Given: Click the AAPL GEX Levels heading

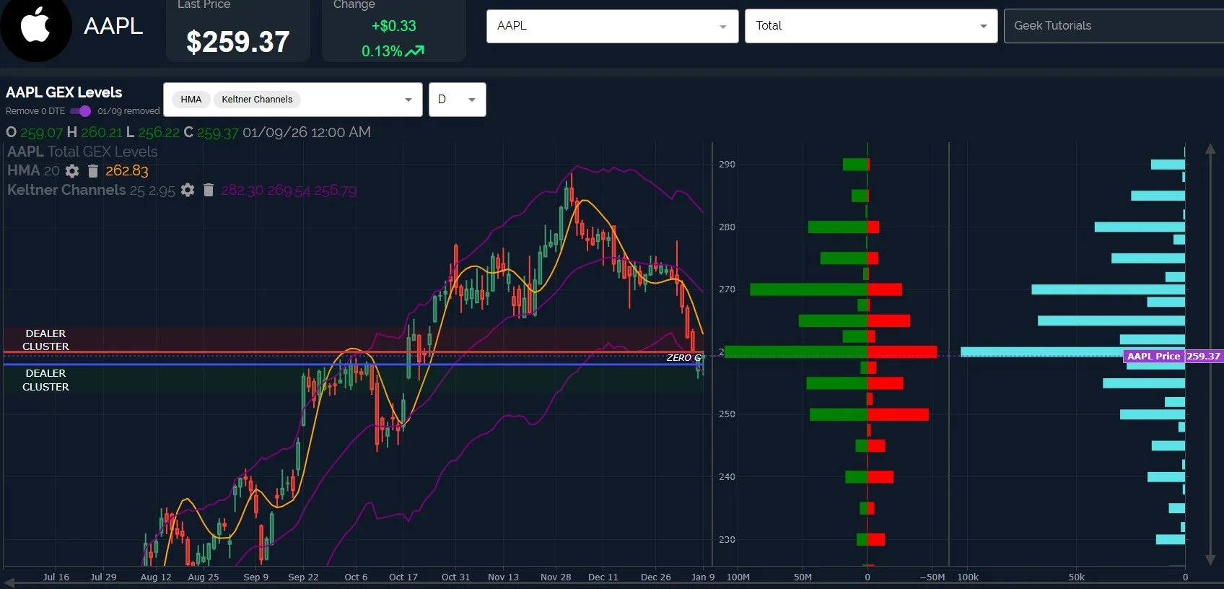Looking at the screenshot, I should pos(64,92).
